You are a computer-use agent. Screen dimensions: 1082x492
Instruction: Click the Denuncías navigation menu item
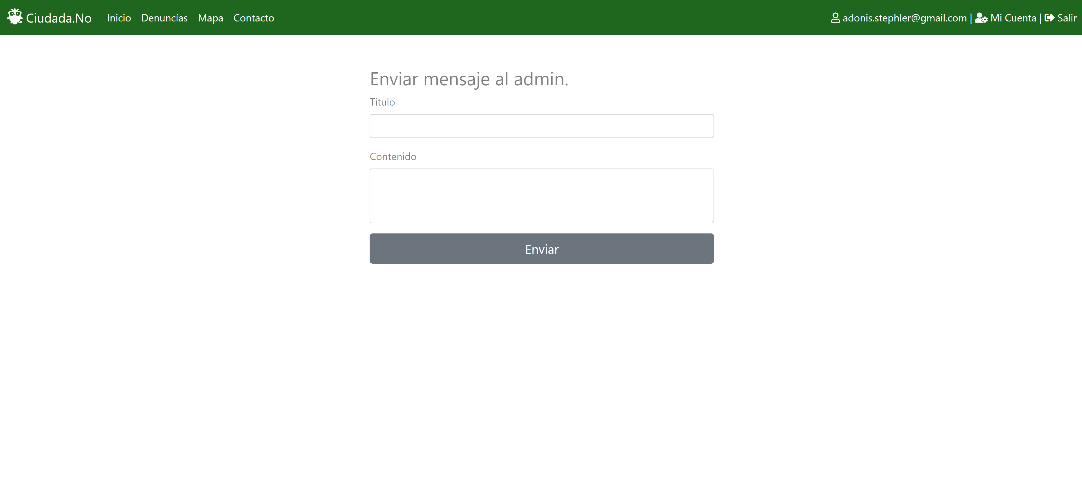click(164, 17)
